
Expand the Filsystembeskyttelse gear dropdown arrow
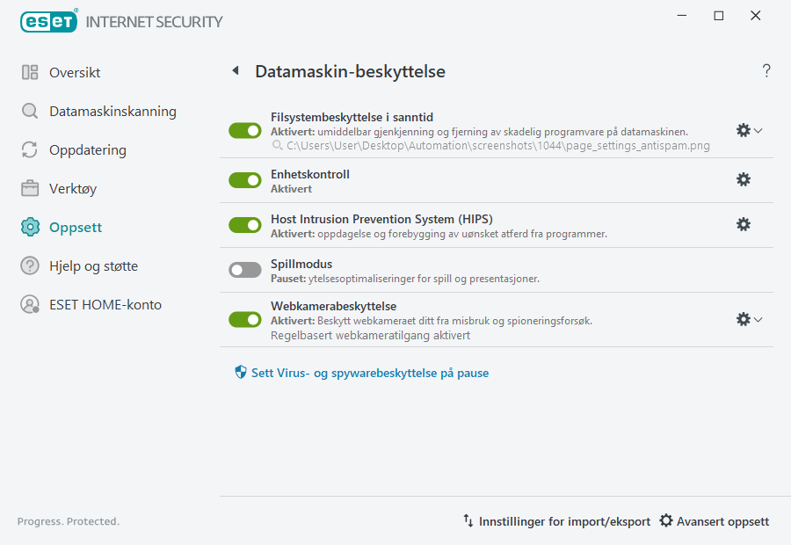(758, 130)
